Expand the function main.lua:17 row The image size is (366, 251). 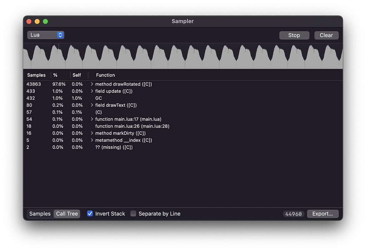click(91, 119)
